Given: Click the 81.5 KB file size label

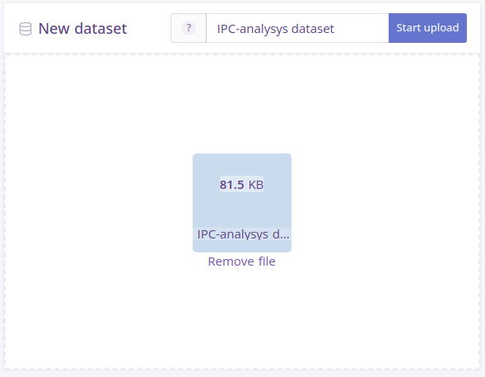Looking at the screenshot, I should 241,185.
